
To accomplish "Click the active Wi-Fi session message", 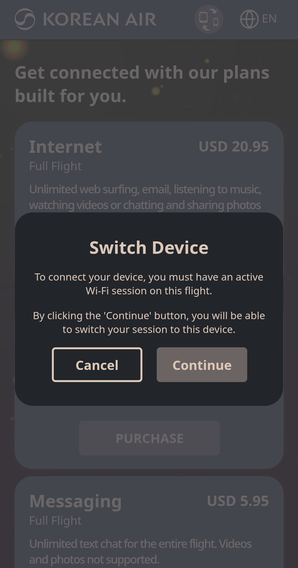I will click(149, 284).
